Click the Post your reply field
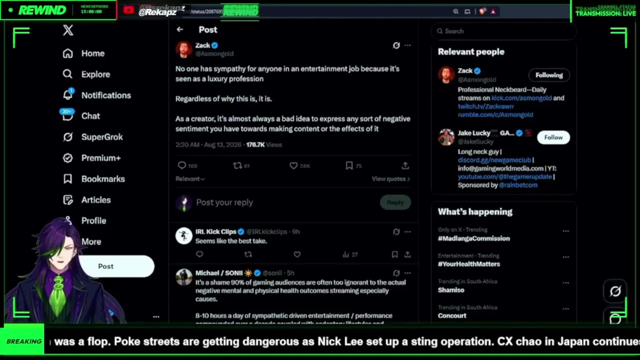Screen dimensions: 640x360 pyautogui.click(x=285, y=202)
